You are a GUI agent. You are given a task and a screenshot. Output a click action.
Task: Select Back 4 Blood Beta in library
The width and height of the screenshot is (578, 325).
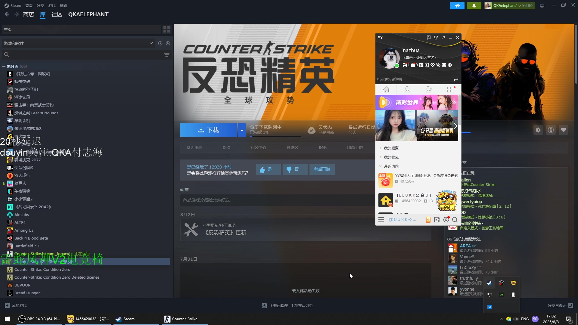coord(31,238)
